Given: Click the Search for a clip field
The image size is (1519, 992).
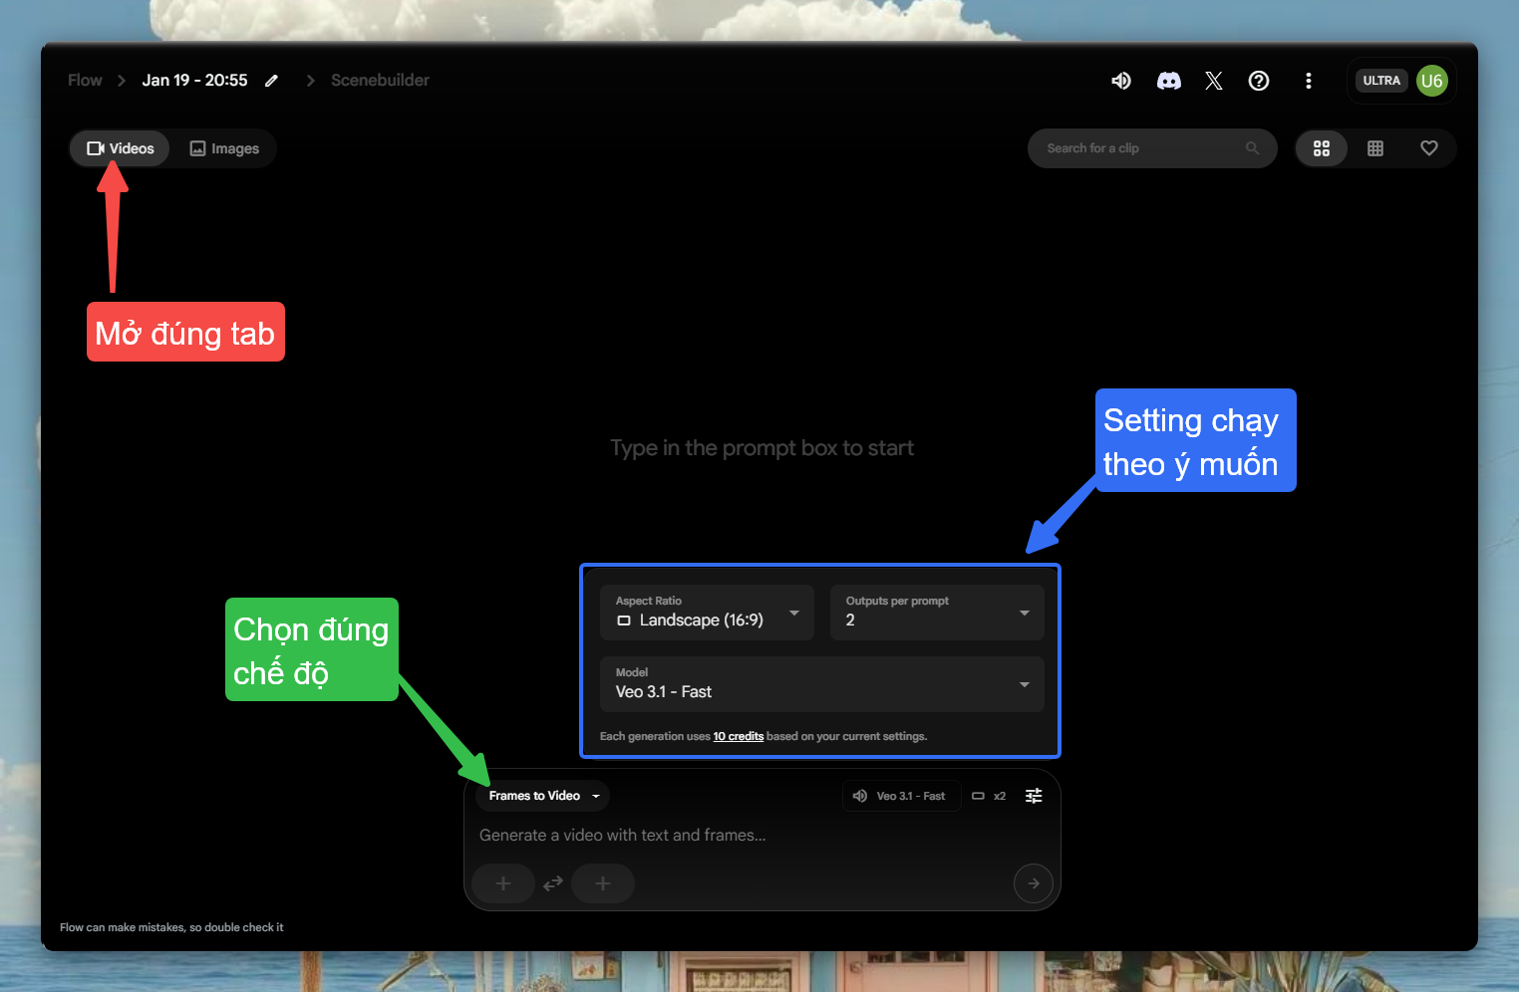Looking at the screenshot, I should point(1141,148).
